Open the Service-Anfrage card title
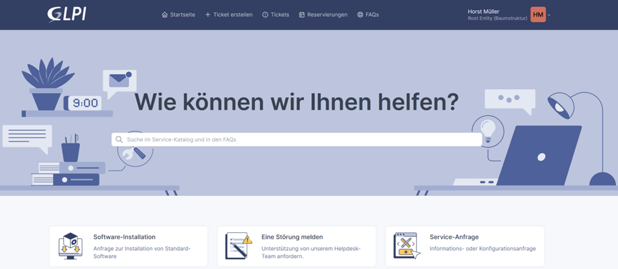This screenshot has height=269, width=618. click(x=454, y=237)
